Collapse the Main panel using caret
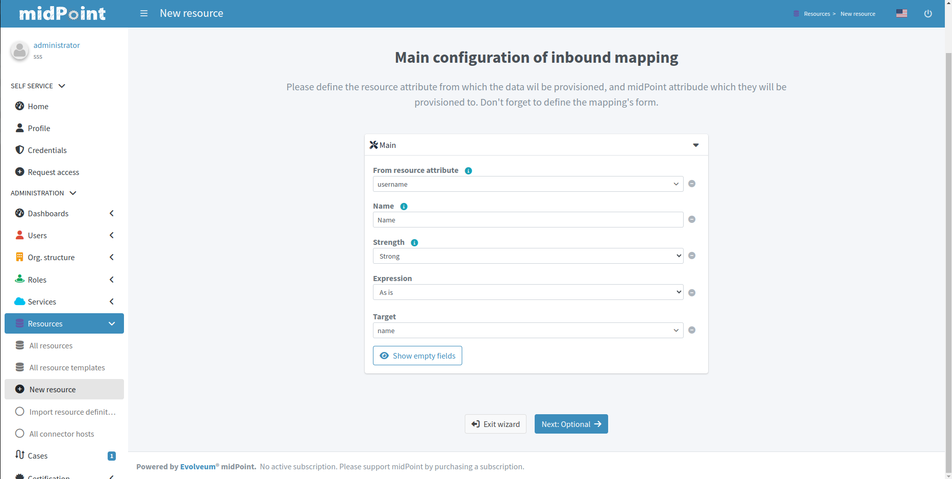Viewport: 952px width, 479px height. point(695,145)
